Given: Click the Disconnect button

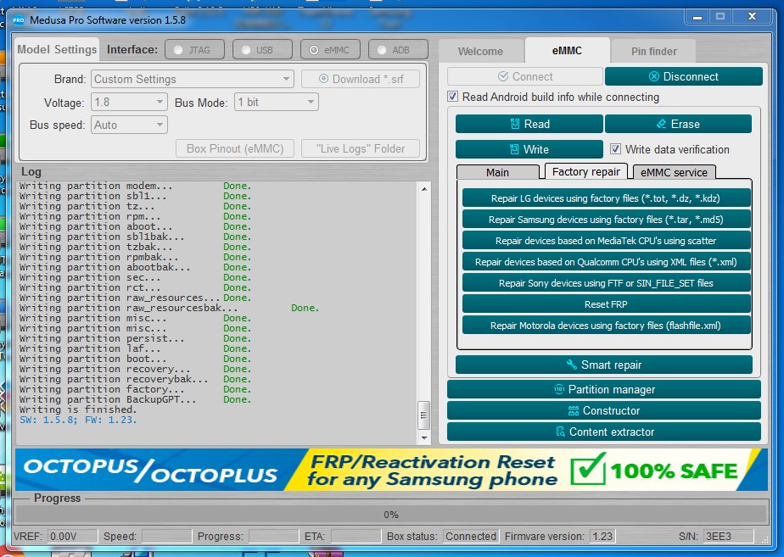Looking at the screenshot, I should click(684, 76).
